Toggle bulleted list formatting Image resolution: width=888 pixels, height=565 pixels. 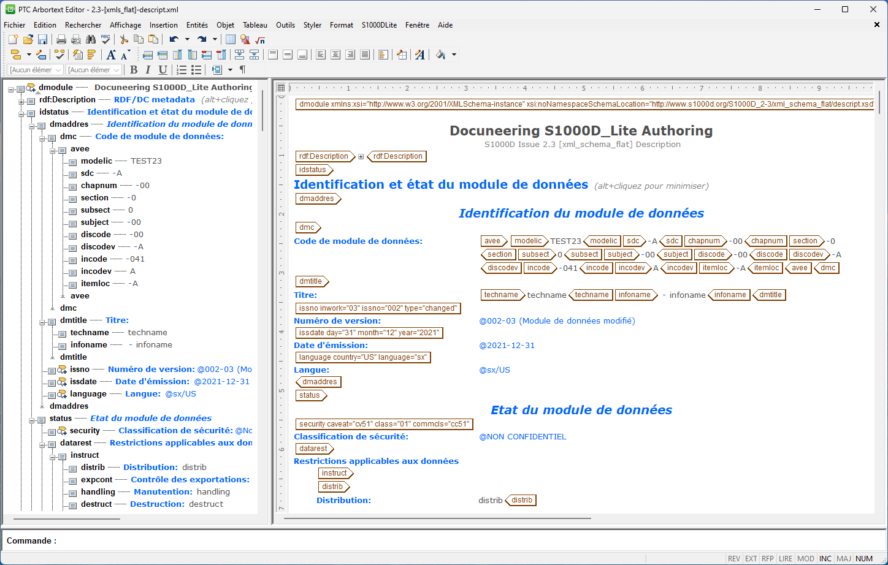pos(196,70)
